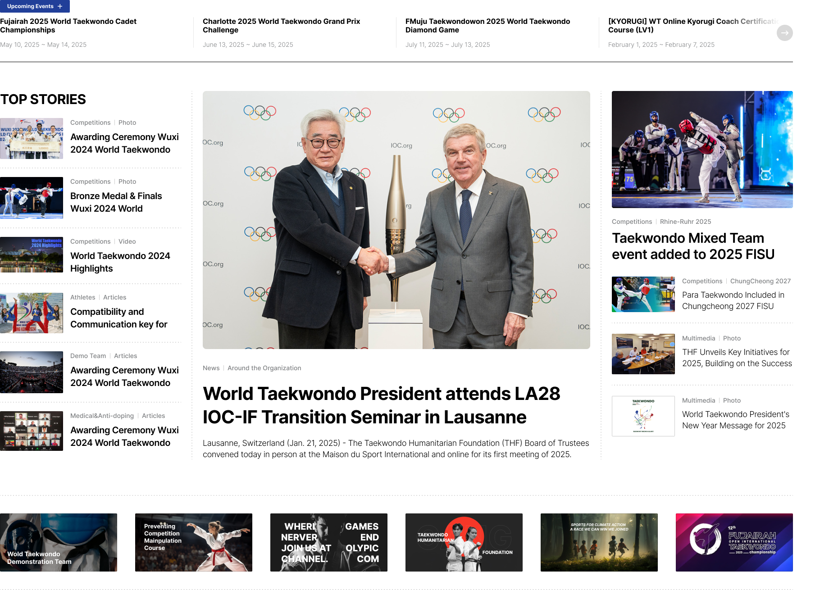Open the Demo Team category
Screen dimensions: 829x590
(x=88, y=356)
